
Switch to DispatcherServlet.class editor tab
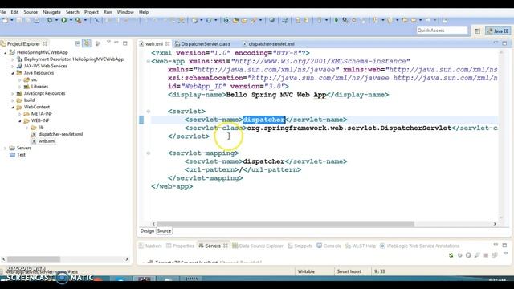(202, 43)
